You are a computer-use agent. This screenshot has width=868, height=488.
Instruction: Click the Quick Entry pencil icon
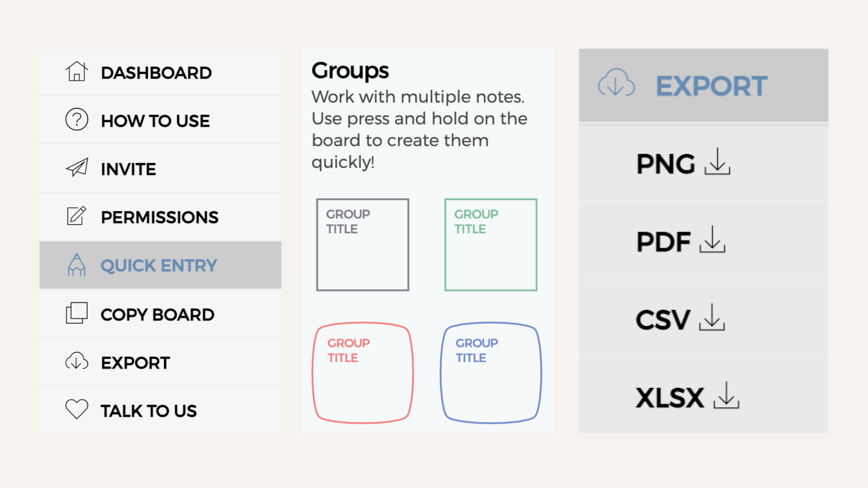(77, 264)
